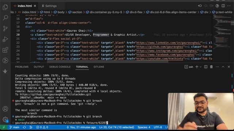The width and height of the screenshot is (234, 131).
Task: Select body element in the breadcrumb
Action: pos(61,12)
